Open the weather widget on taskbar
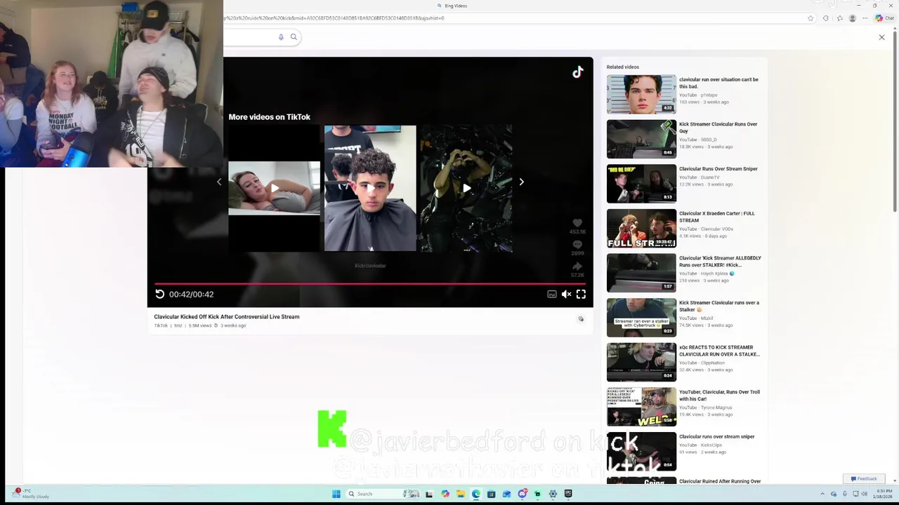The width and height of the screenshot is (899, 505). pyautogui.click(x=31, y=494)
